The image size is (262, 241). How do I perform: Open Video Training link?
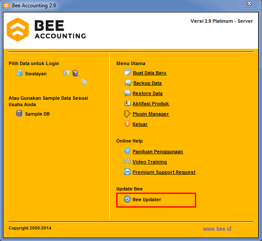(150, 162)
